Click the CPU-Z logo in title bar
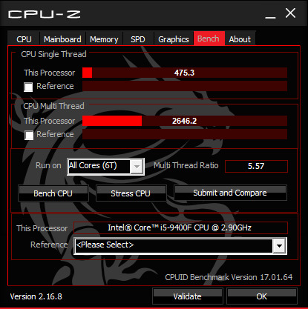Screen dimensions: 308x309 point(45,14)
